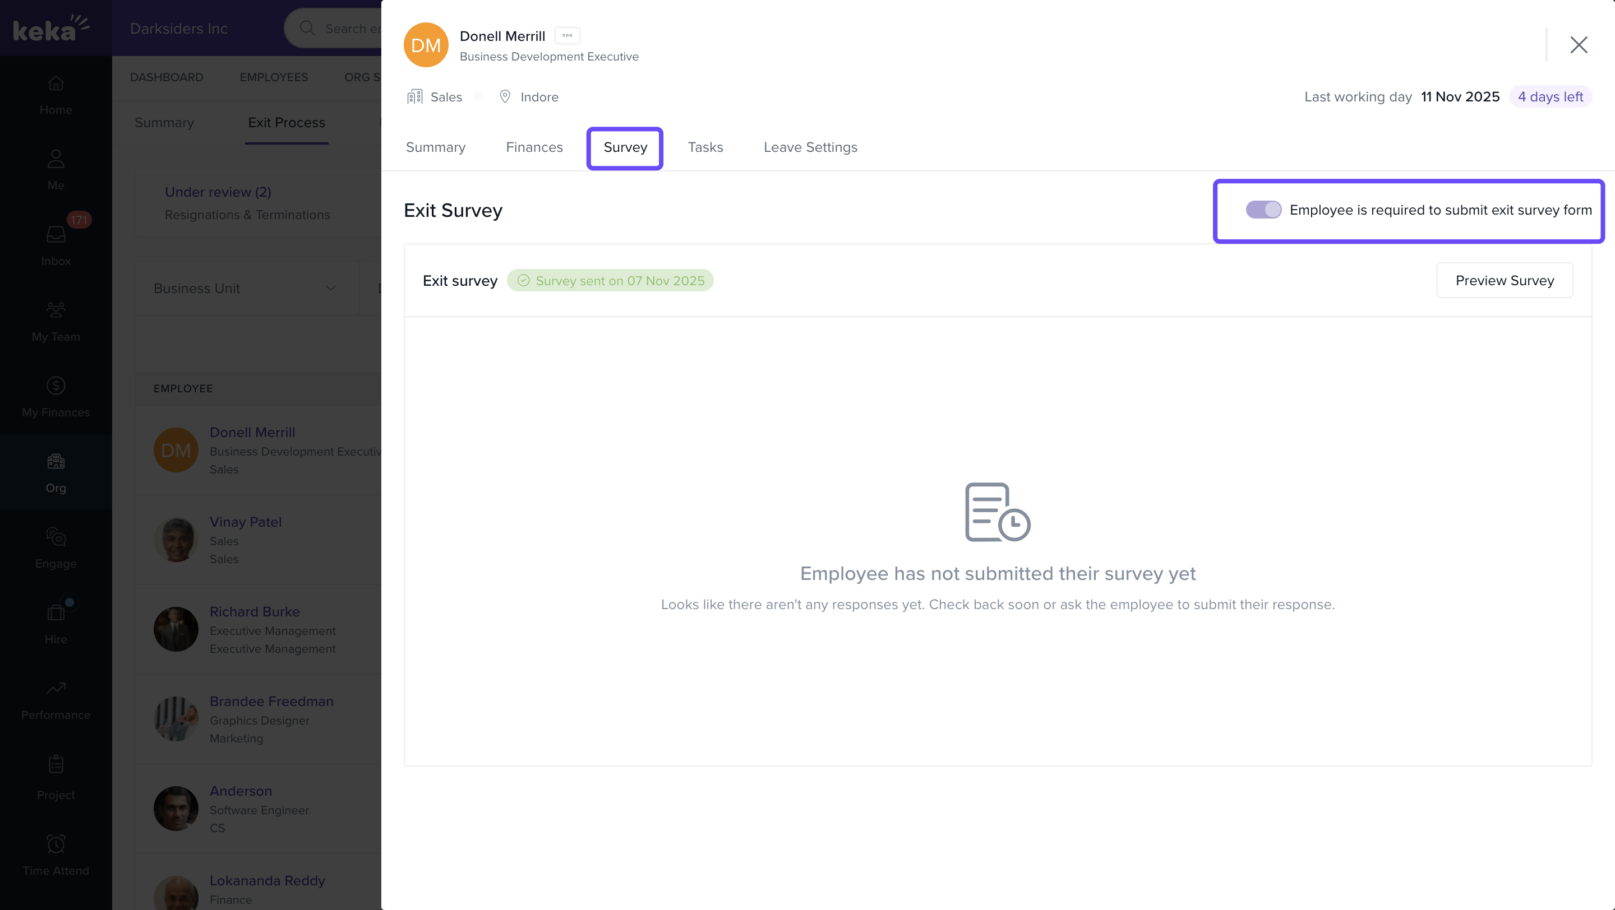The width and height of the screenshot is (1615, 910).
Task: Click the Time Attend clock icon
Action: coord(56,844)
